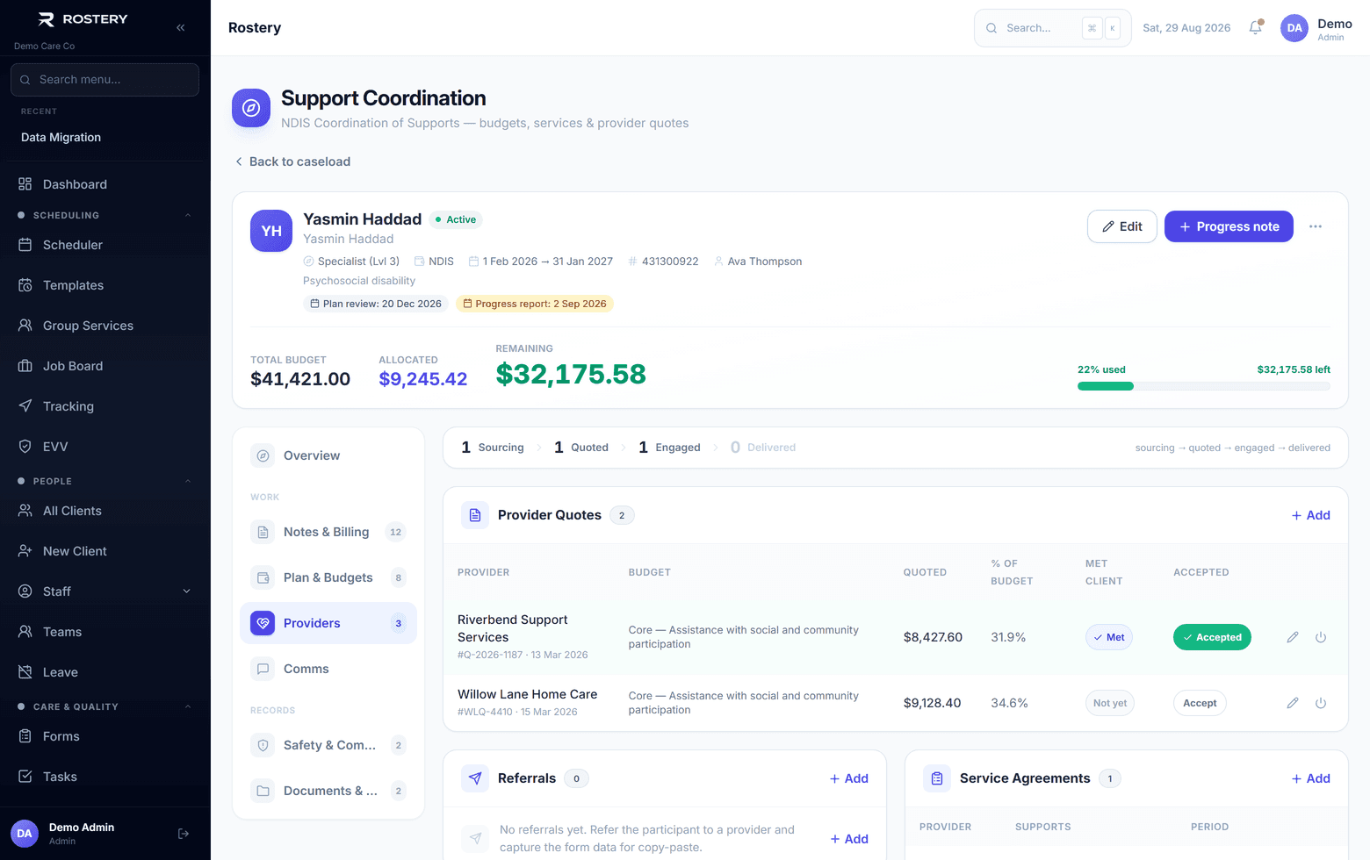The width and height of the screenshot is (1370, 860).
Task: Add a Service Agreement
Action: tap(1310, 778)
